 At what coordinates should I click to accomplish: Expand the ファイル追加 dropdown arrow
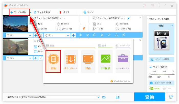tap(31, 12)
